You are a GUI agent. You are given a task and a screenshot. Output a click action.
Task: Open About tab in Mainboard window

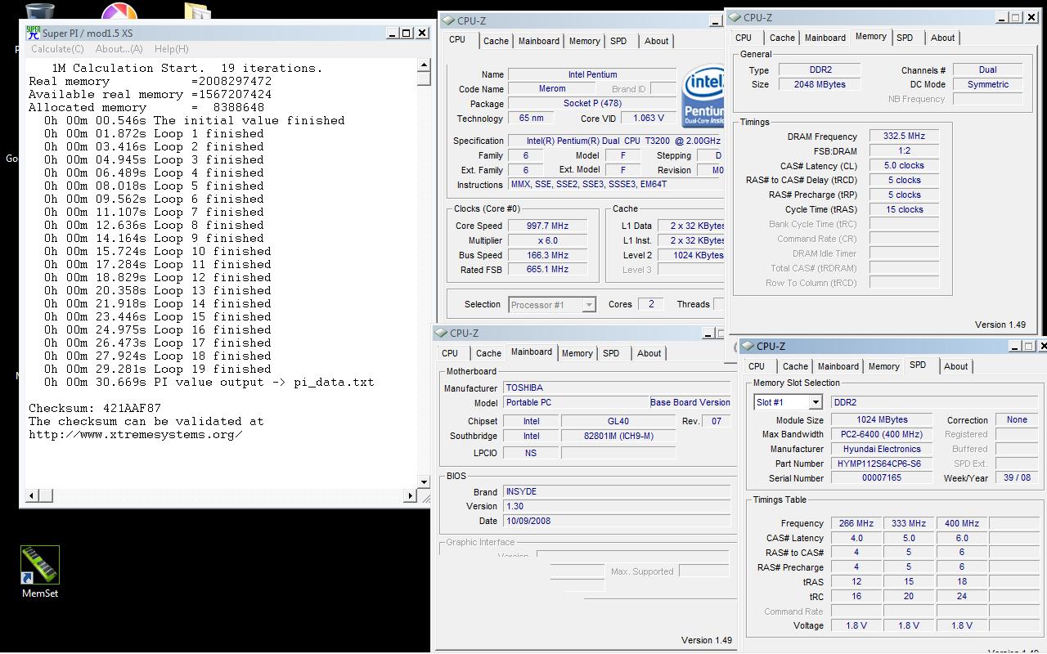649,353
